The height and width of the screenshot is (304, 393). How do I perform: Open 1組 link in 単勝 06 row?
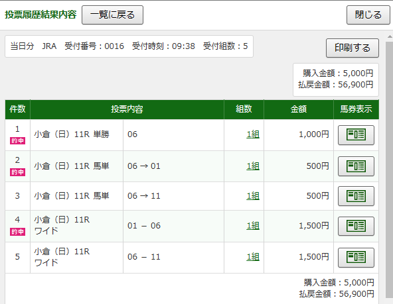[253, 134]
